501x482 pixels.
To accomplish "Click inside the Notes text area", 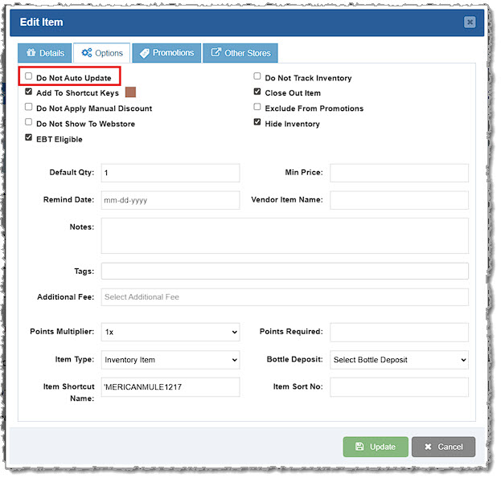I will 285,236.
